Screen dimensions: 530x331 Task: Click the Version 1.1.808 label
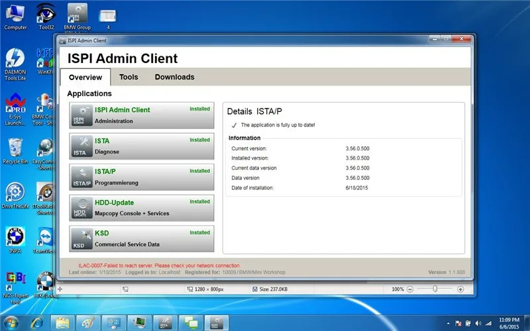click(447, 272)
